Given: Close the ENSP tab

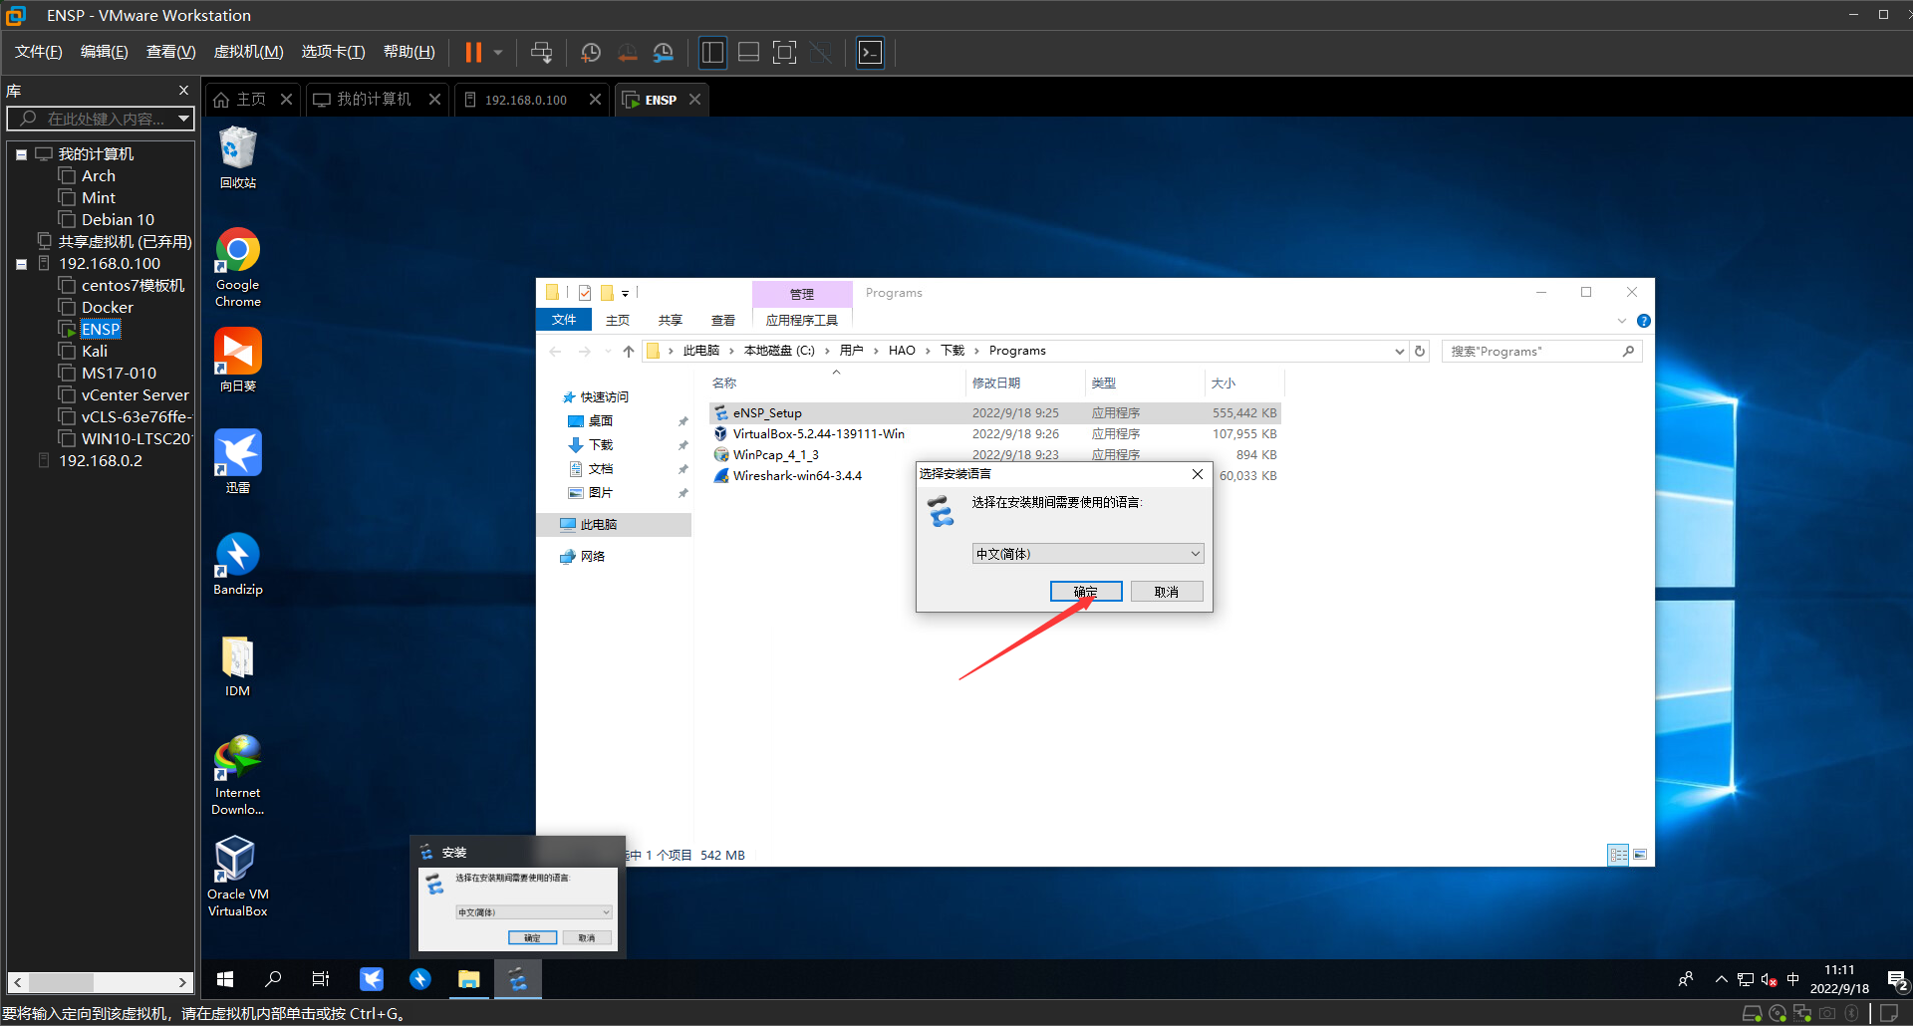Looking at the screenshot, I should [x=694, y=100].
